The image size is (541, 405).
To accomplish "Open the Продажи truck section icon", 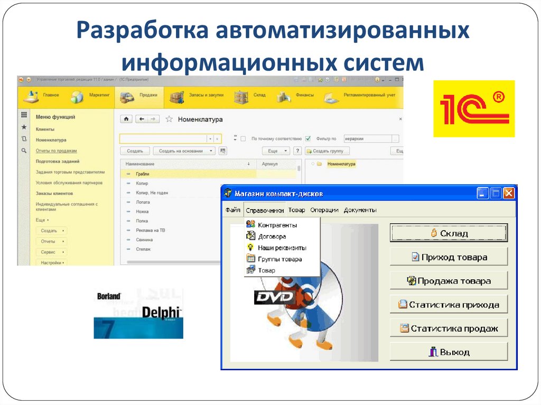I will pos(127,98).
